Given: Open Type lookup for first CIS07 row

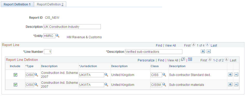Looking at the screenshot, I should pyautogui.click(x=36, y=75).
